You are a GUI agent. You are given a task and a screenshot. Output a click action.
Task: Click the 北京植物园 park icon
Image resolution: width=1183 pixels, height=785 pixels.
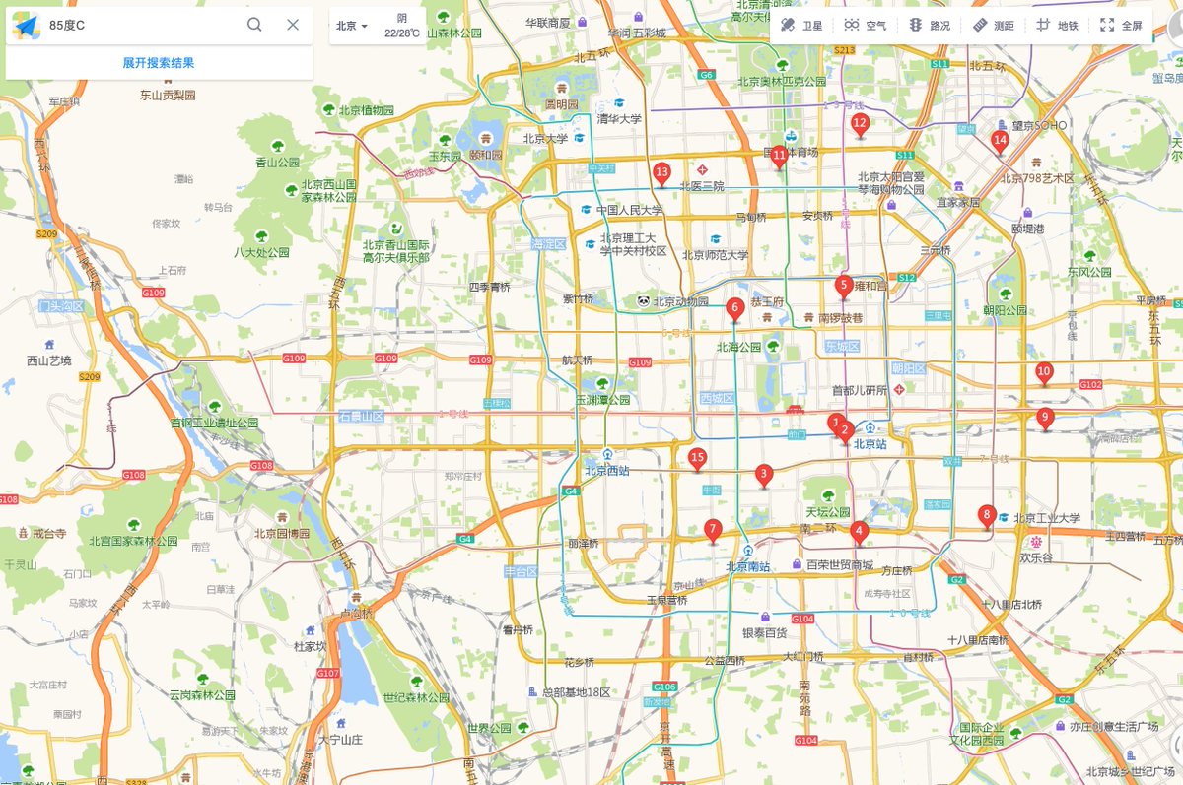coord(327,109)
